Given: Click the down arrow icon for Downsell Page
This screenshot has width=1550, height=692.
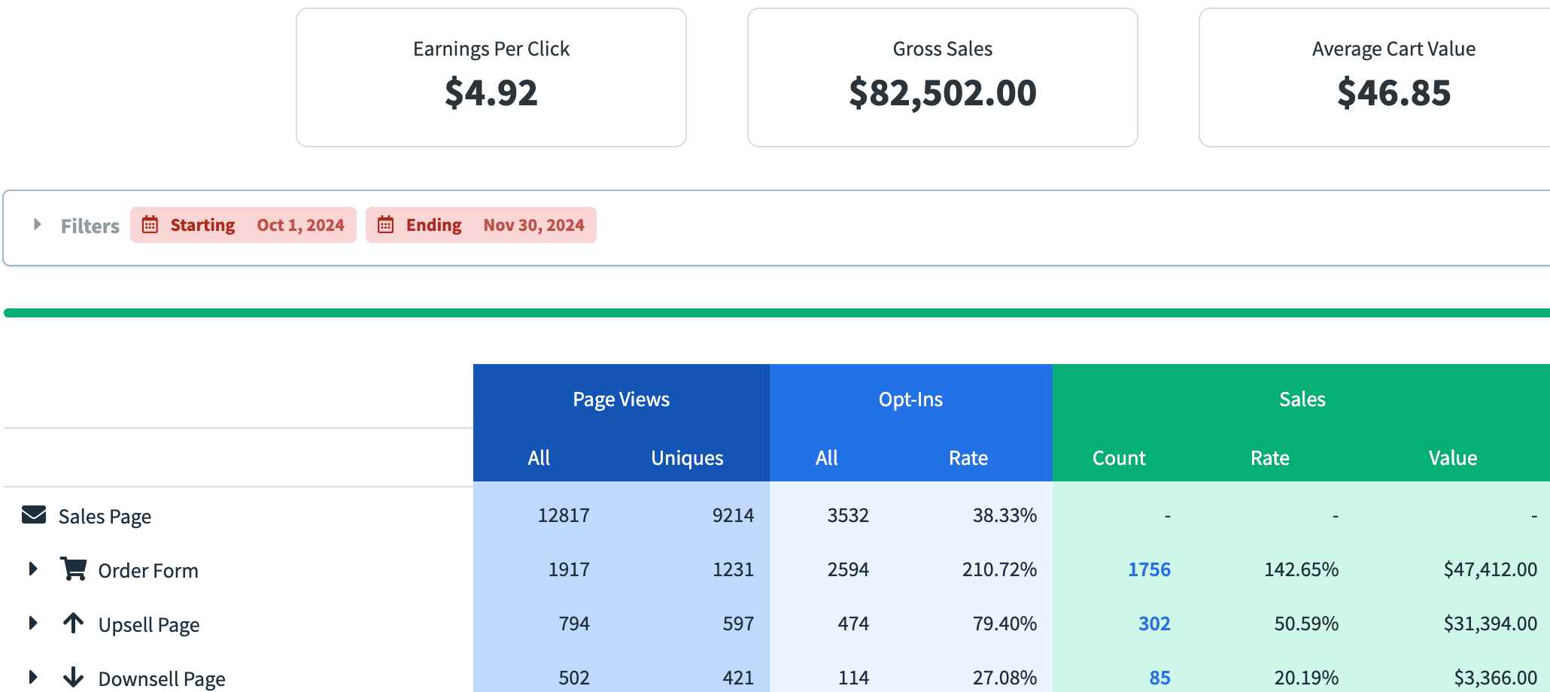Looking at the screenshot, I should tap(73, 677).
